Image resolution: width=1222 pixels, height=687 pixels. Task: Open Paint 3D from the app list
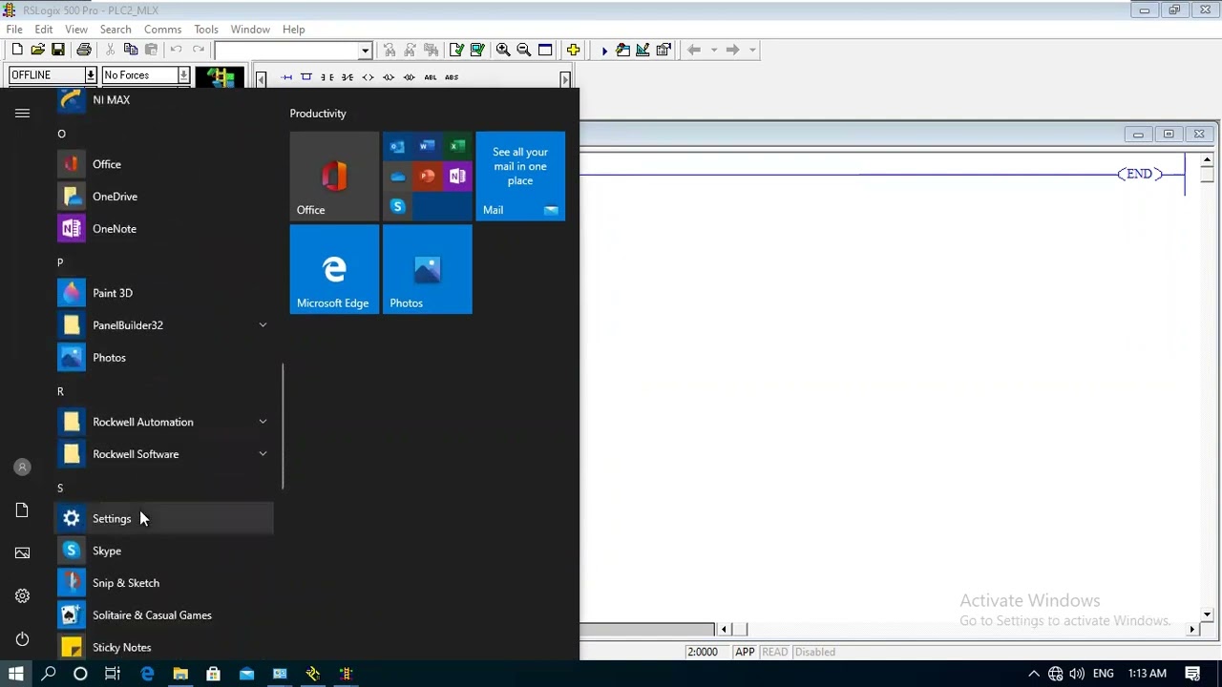tap(165, 293)
